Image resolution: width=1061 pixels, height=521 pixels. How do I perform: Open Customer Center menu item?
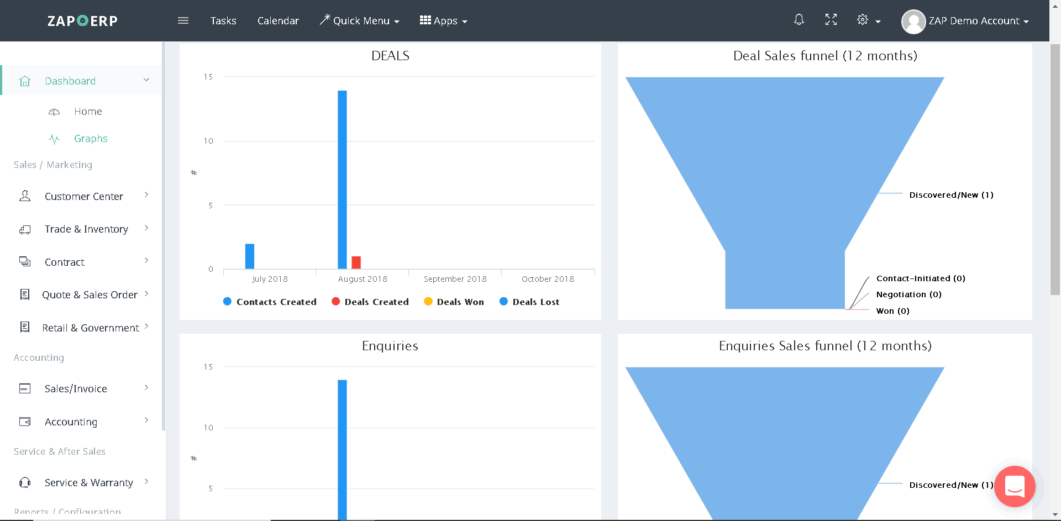coord(84,197)
